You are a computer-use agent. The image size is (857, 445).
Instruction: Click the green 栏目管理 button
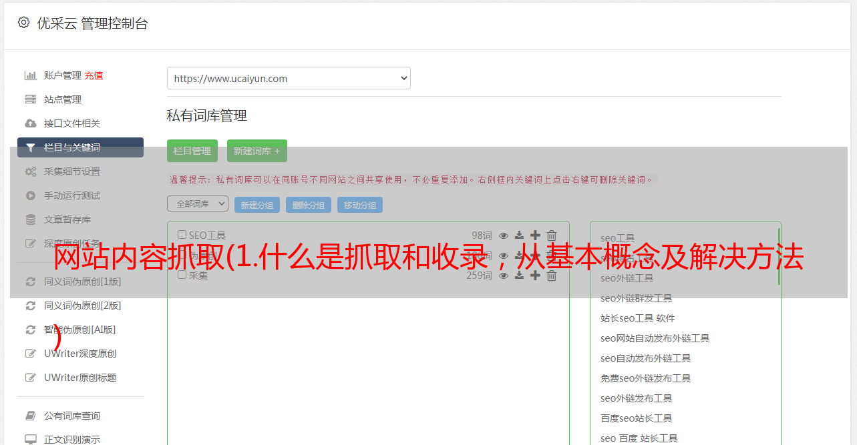(192, 151)
